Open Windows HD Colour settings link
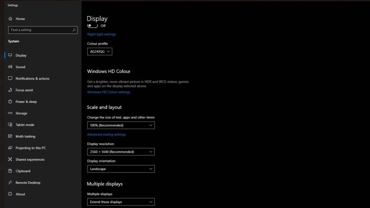 tap(108, 92)
